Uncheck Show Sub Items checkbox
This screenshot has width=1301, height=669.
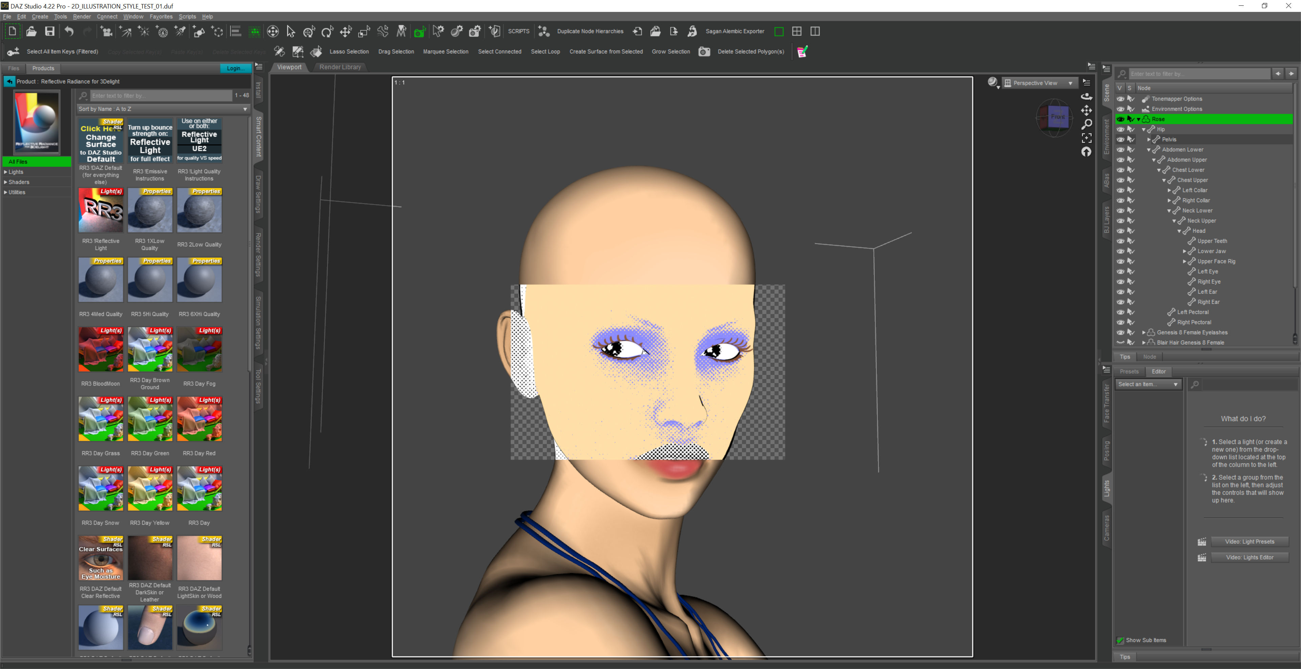coord(1120,640)
